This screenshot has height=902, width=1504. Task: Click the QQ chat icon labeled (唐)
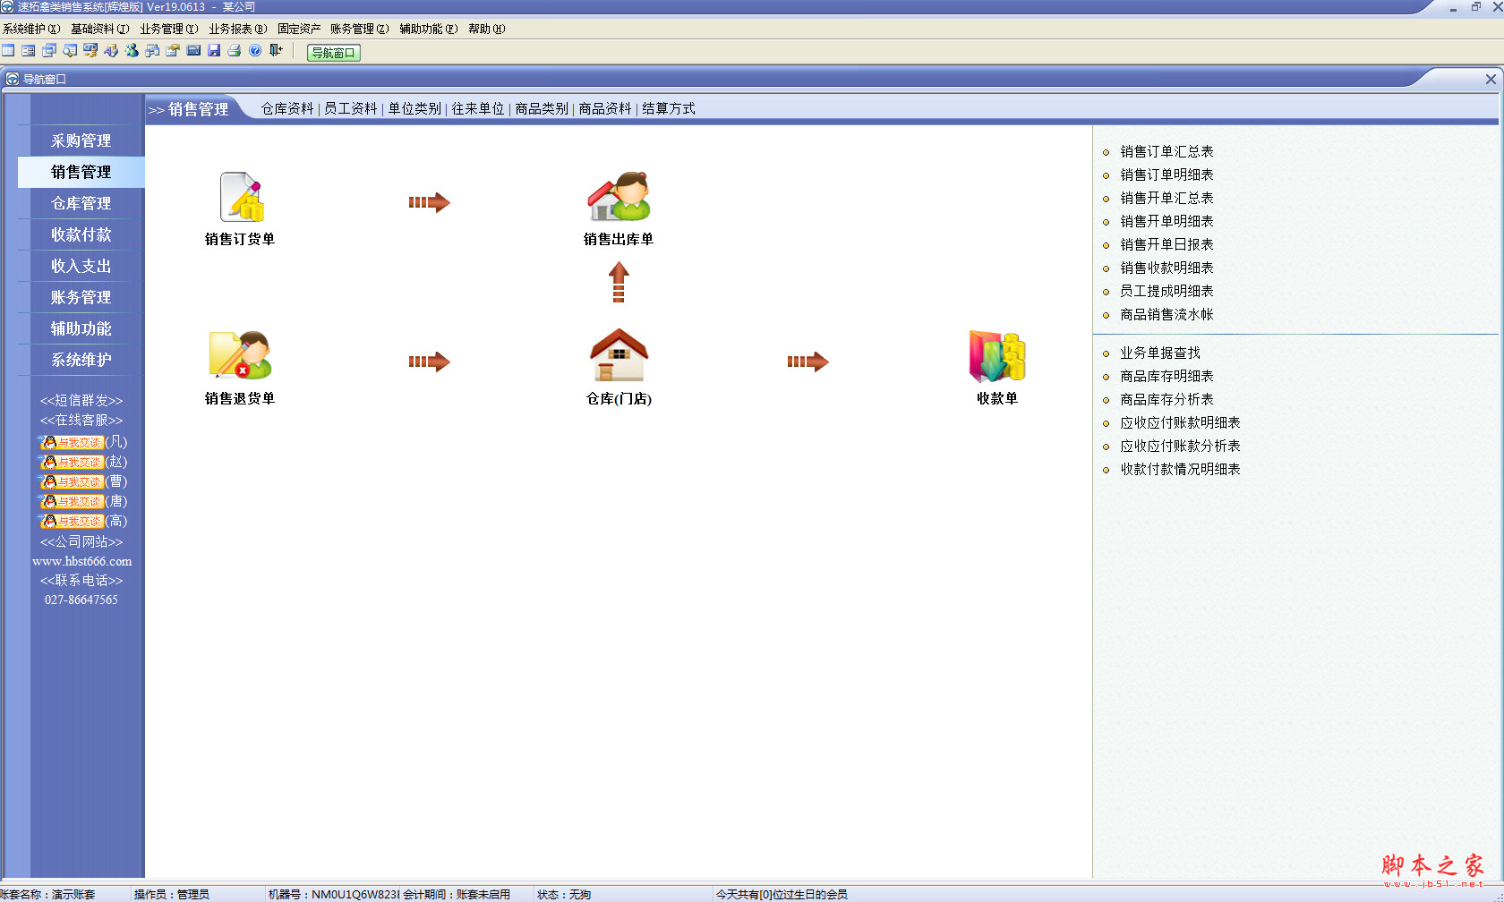(72, 501)
